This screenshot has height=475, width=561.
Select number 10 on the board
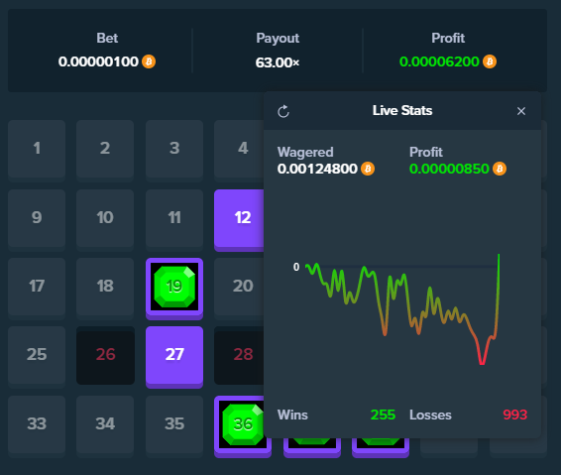pos(105,220)
